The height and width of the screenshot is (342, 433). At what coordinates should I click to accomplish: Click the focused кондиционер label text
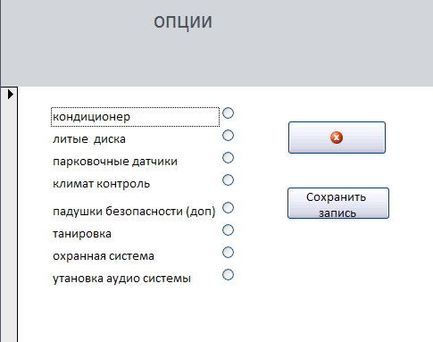(91, 117)
